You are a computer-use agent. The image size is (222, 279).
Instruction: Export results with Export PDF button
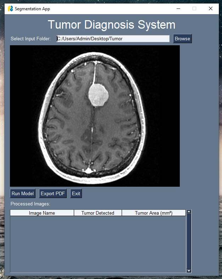[53, 193]
